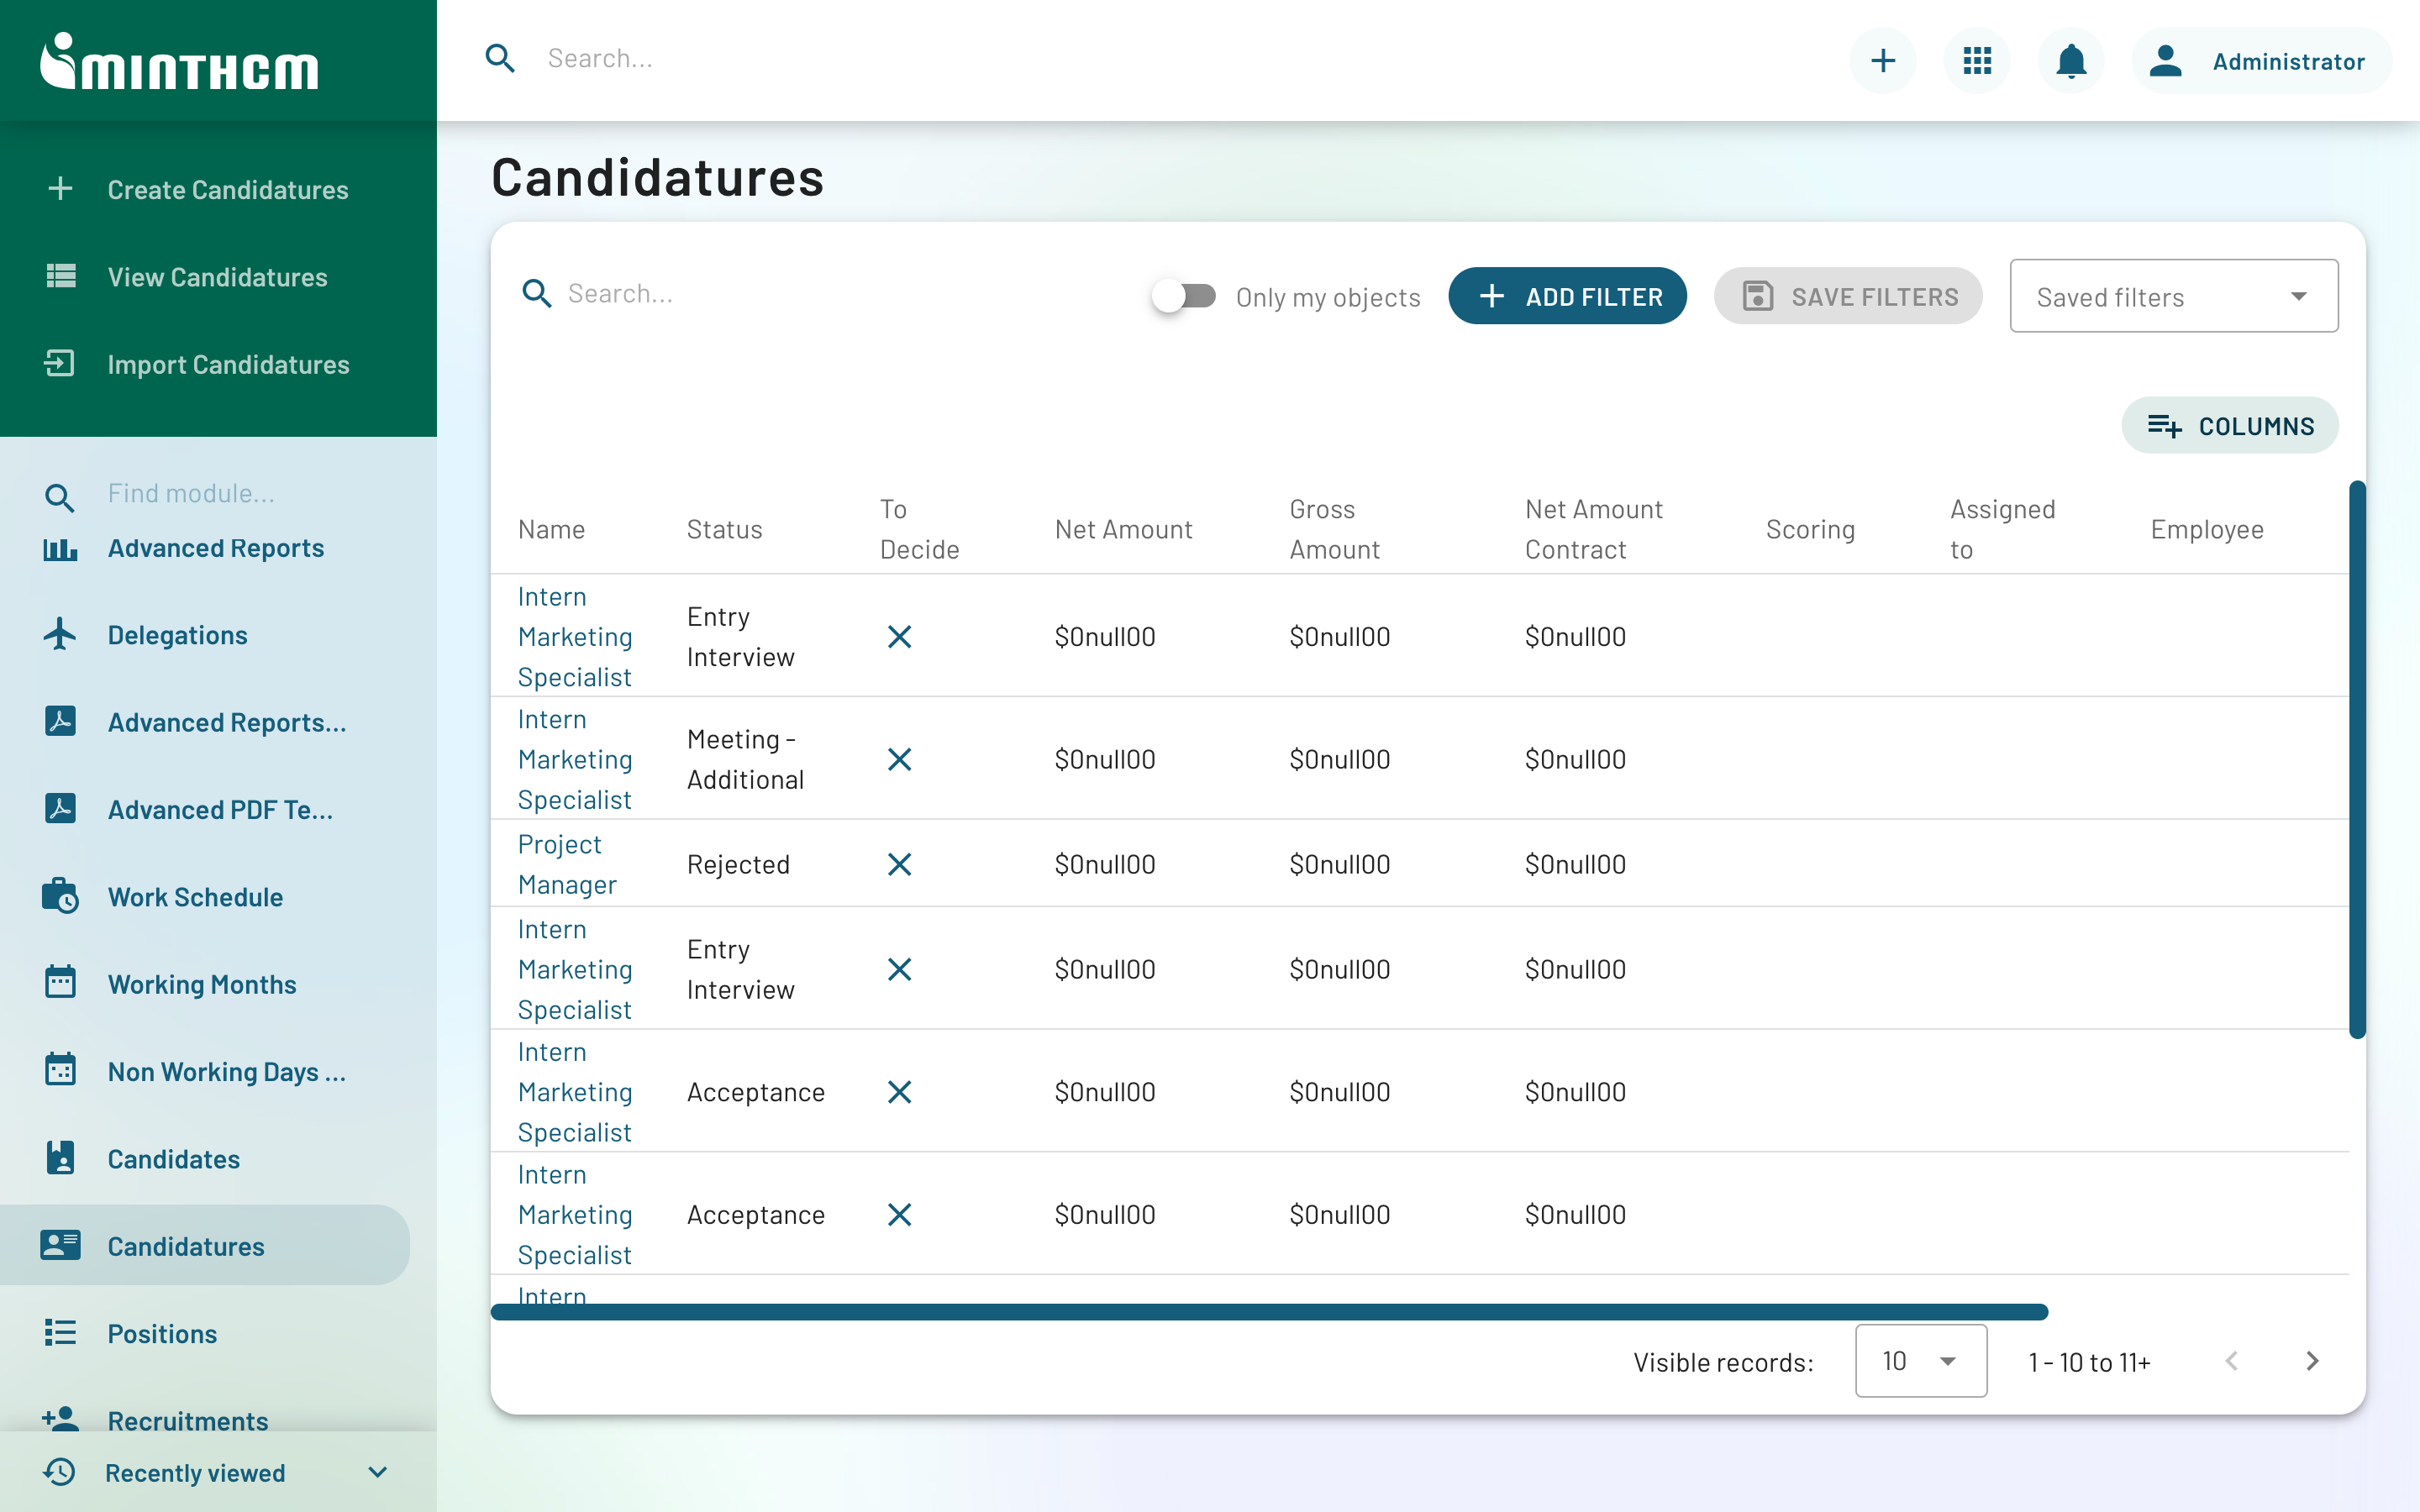Click the Import Candidatures icon
The height and width of the screenshot is (1512, 2420).
click(x=60, y=364)
